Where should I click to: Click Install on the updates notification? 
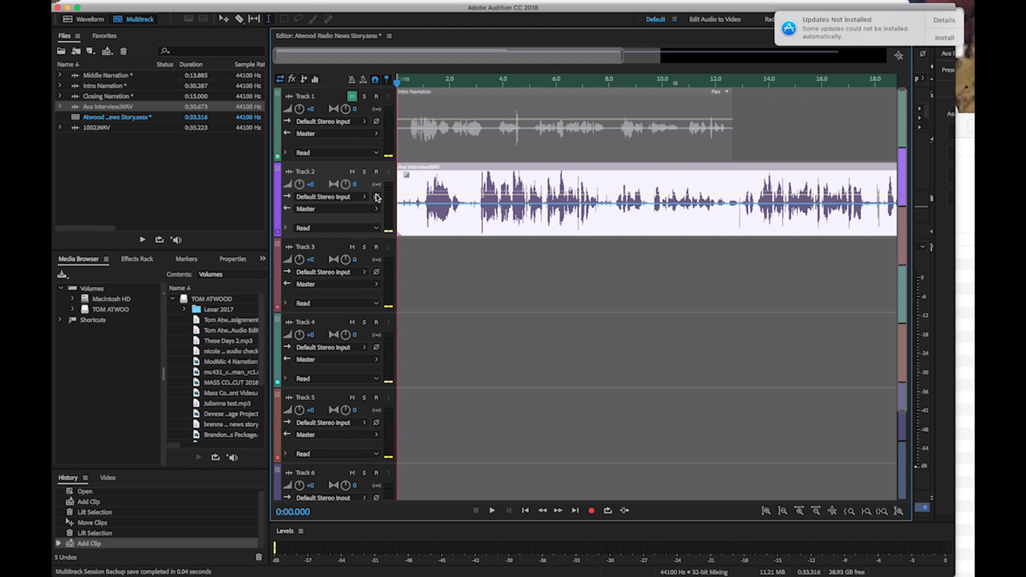coord(944,38)
